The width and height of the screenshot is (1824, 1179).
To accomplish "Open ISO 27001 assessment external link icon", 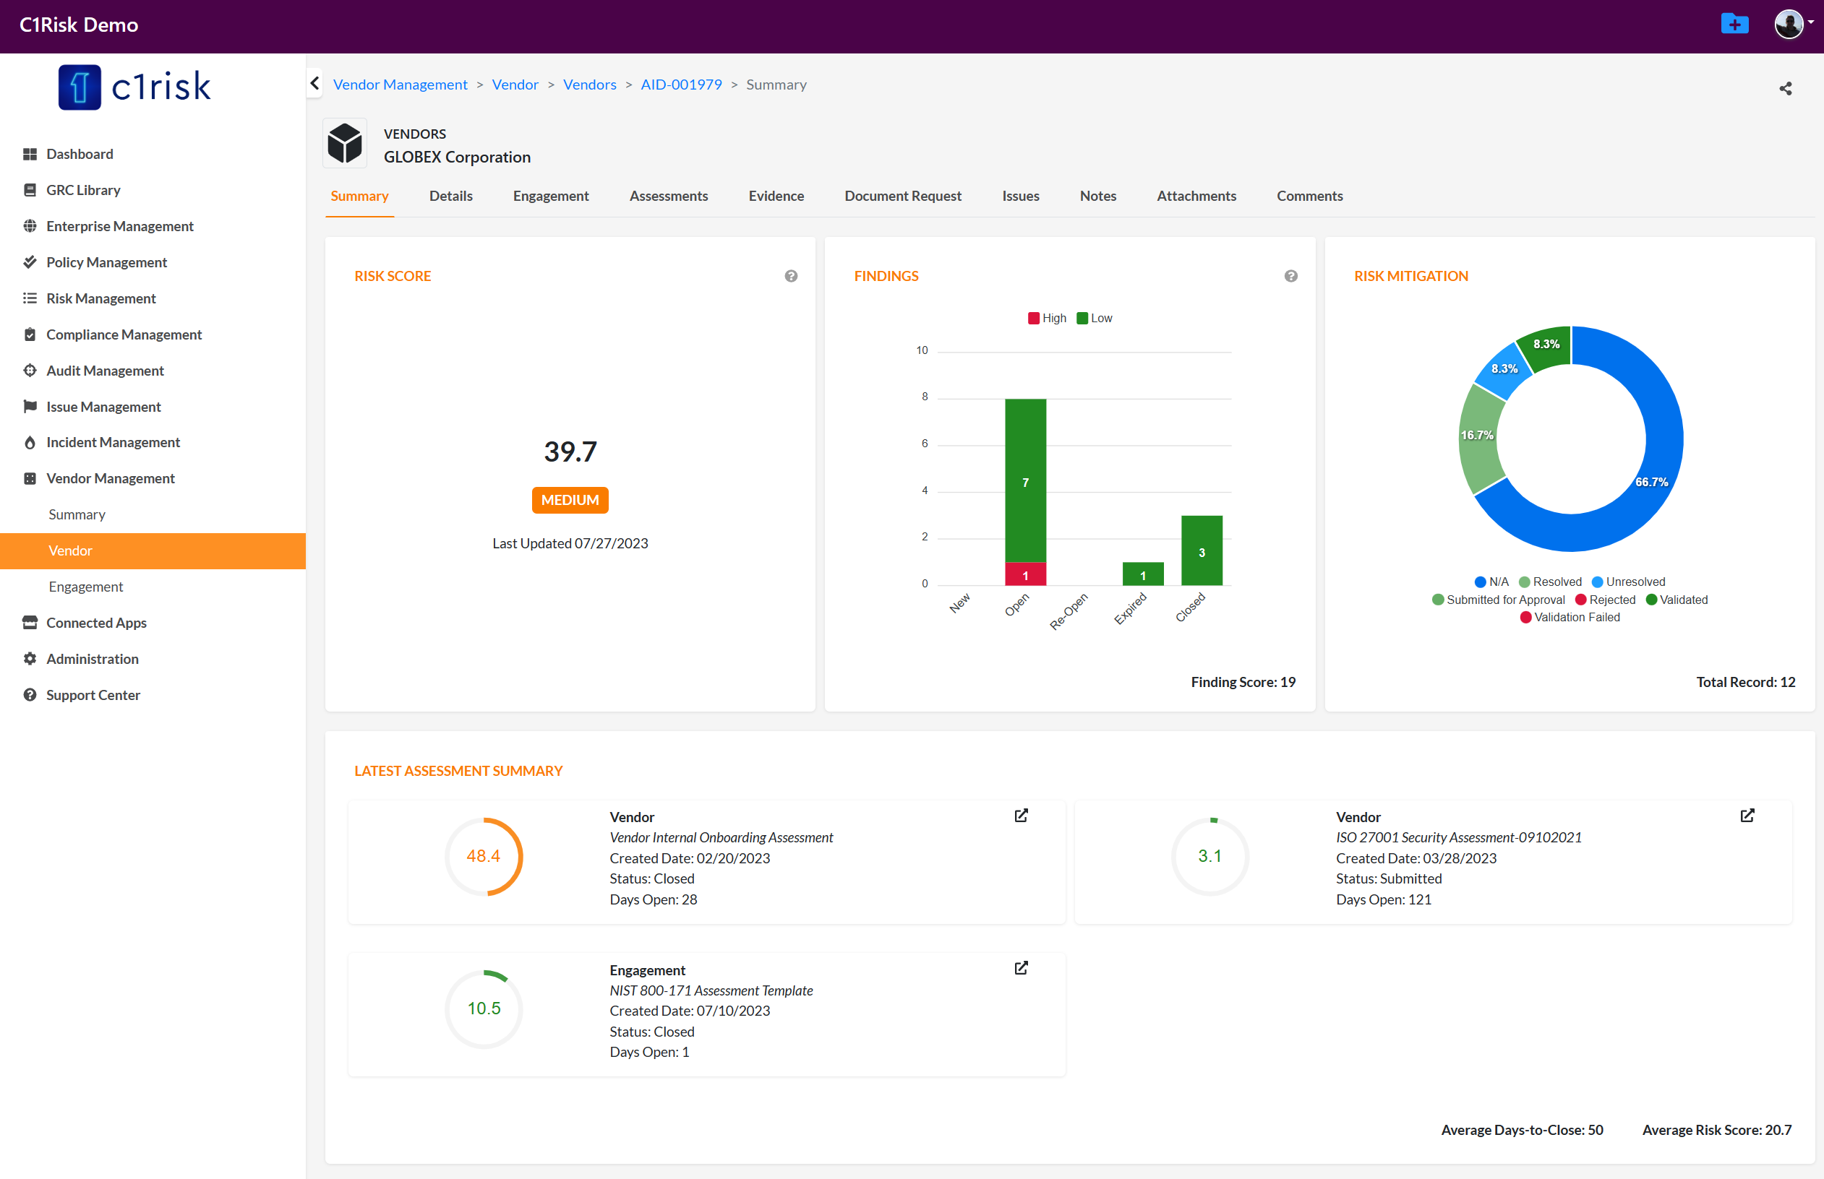I will coord(1747,816).
